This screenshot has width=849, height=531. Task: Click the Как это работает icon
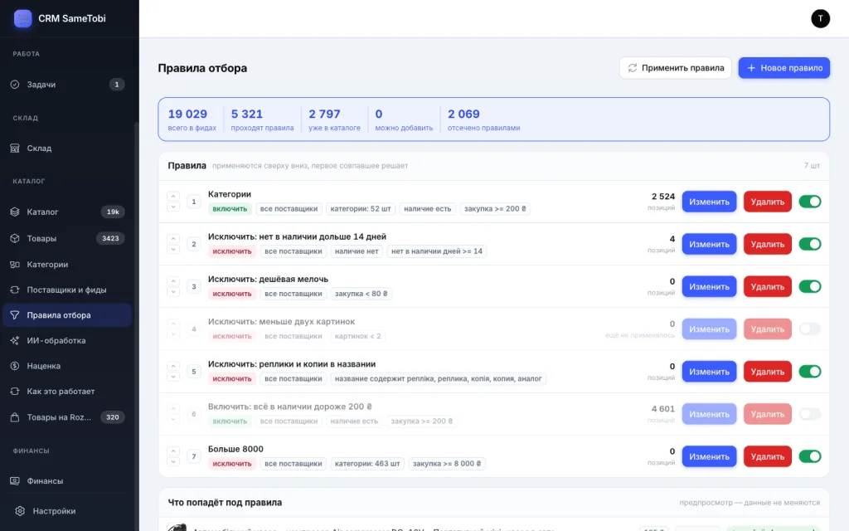tap(15, 392)
